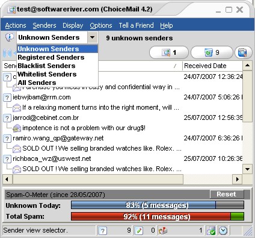The image size is (255, 238).
Task: Click the question mark icon beside jarrod@cebinet.com.br
Action: [x=7, y=118]
